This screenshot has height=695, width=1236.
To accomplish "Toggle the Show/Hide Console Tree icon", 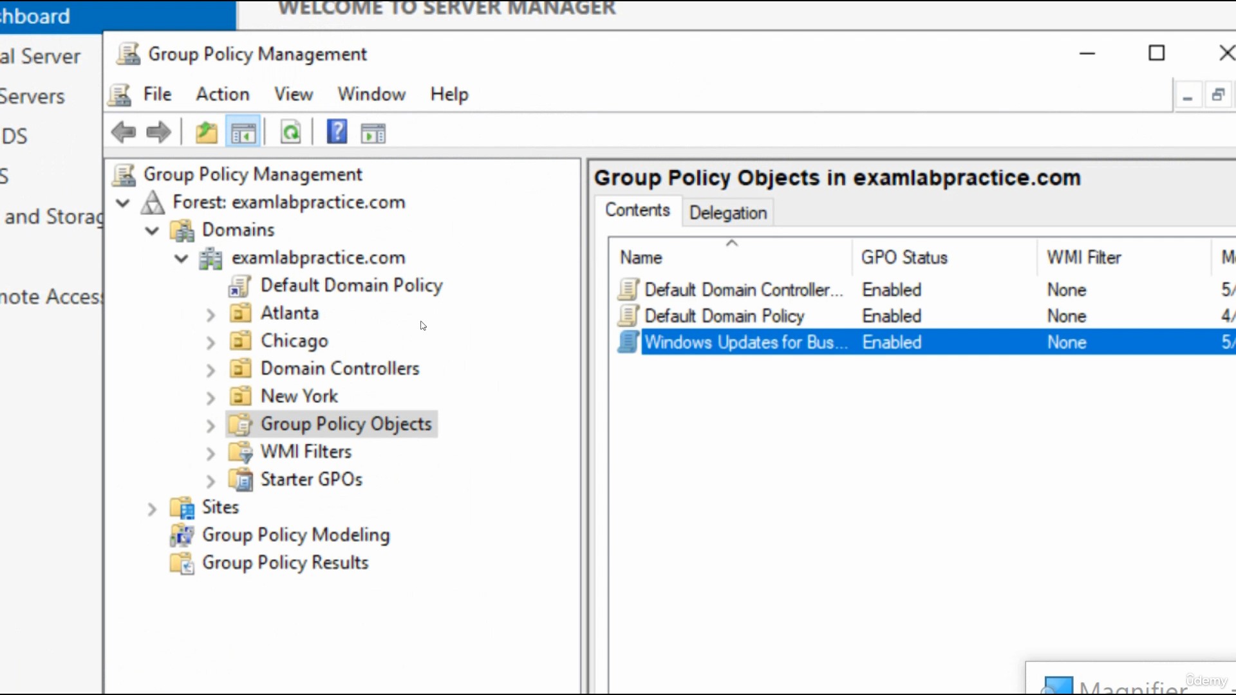I will tap(243, 133).
